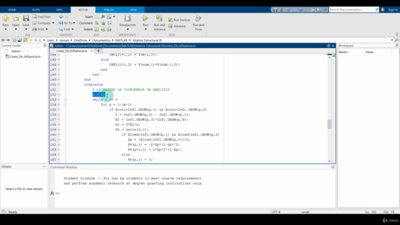The width and height of the screenshot is (400, 225).
Task: Expand the Print options arrow
Action: 47,29
